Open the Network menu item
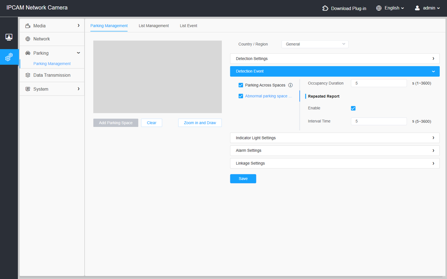 (52, 39)
